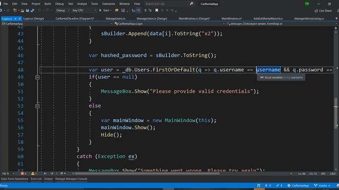Switch to Login.cs [Design] tab

tap(33, 19)
